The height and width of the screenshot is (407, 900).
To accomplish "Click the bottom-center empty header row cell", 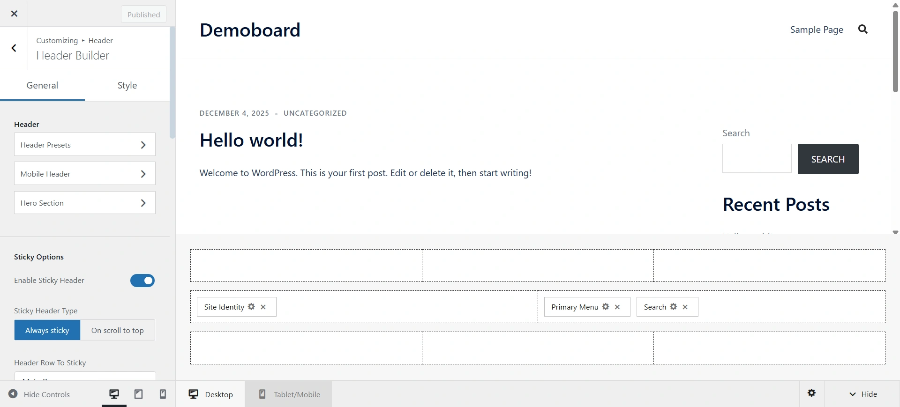I will point(538,348).
